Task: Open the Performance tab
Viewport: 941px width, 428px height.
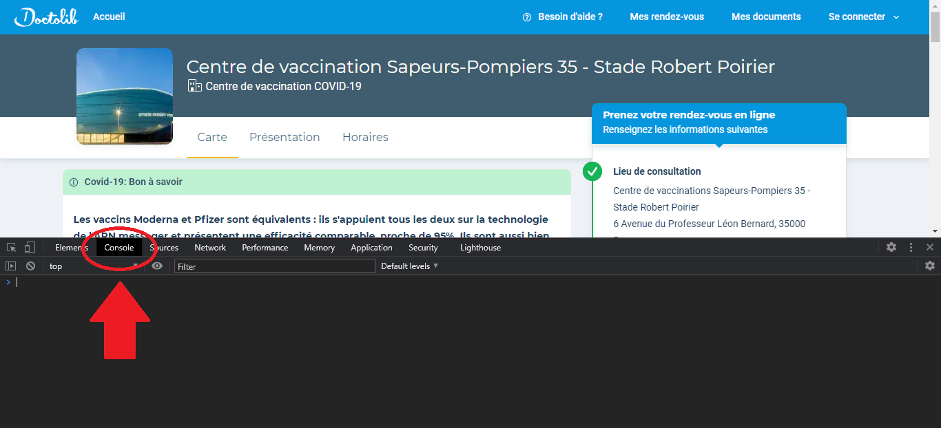Action: 265,248
